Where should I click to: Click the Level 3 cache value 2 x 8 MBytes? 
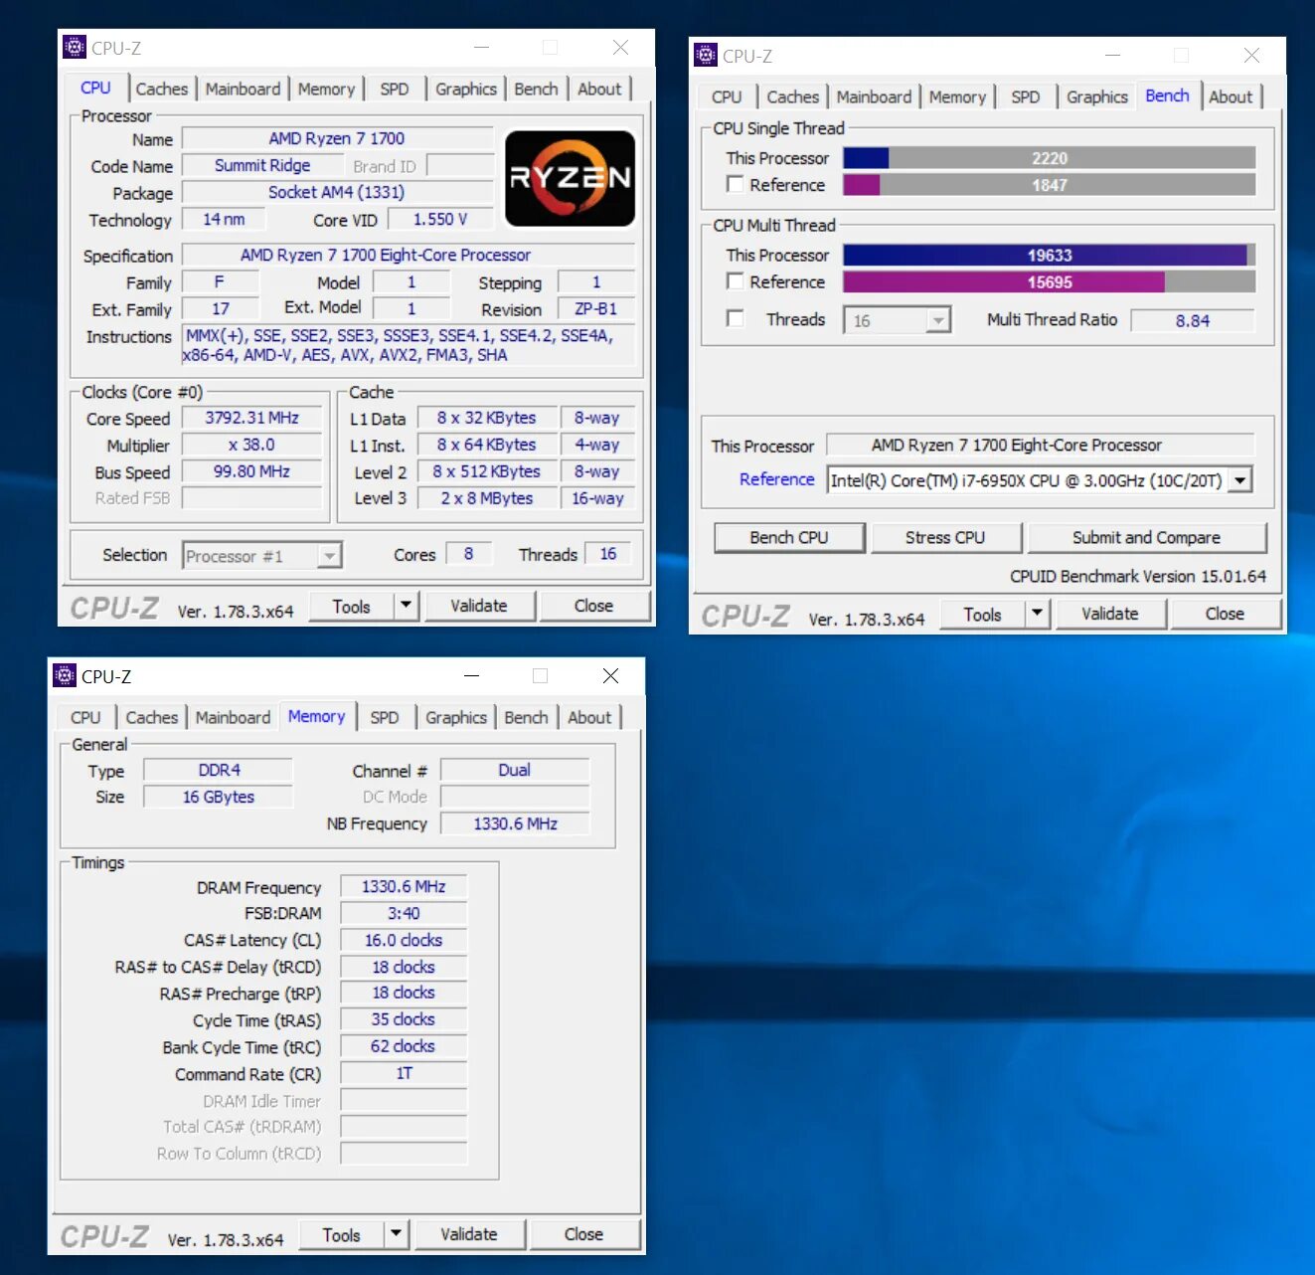pyautogui.click(x=487, y=498)
